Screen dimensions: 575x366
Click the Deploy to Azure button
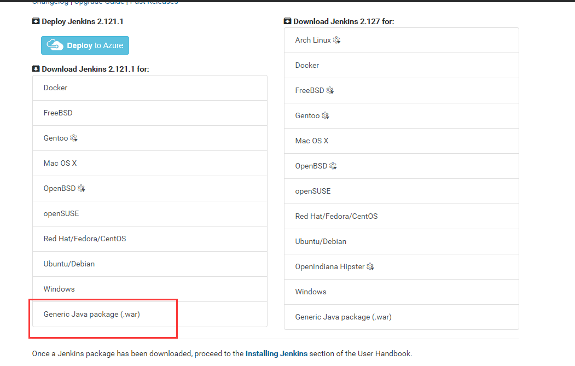pyautogui.click(x=85, y=45)
